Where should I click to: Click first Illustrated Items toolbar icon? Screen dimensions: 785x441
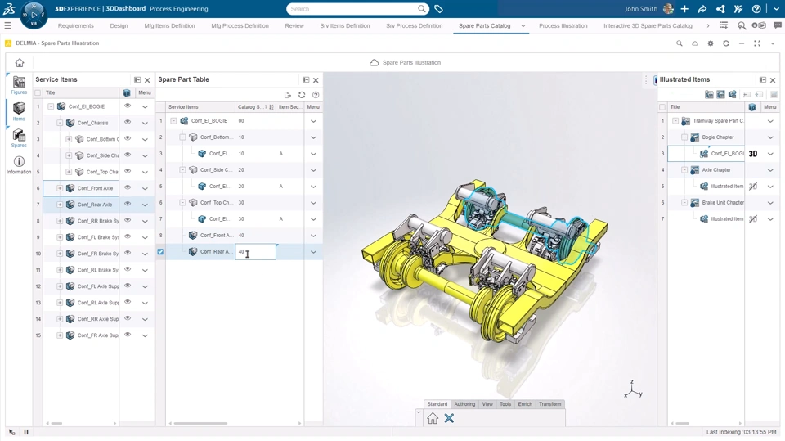pos(709,94)
